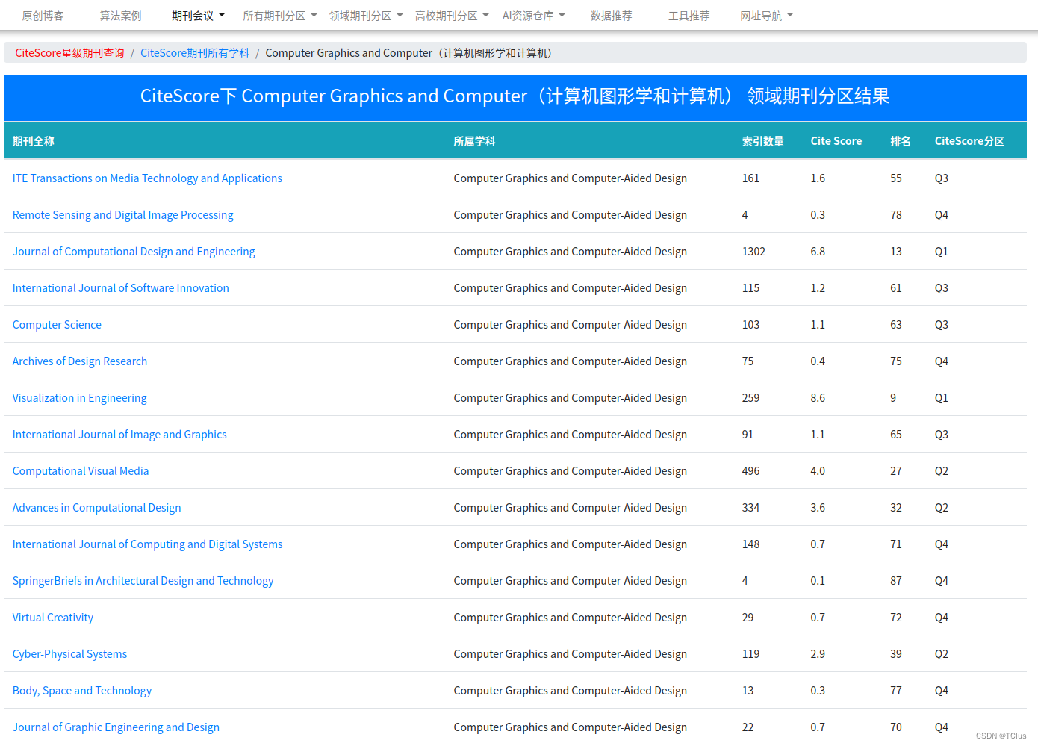The width and height of the screenshot is (1038, 746).
Task: Open International Journal of Image and Graphics
Action: (119, 435)
